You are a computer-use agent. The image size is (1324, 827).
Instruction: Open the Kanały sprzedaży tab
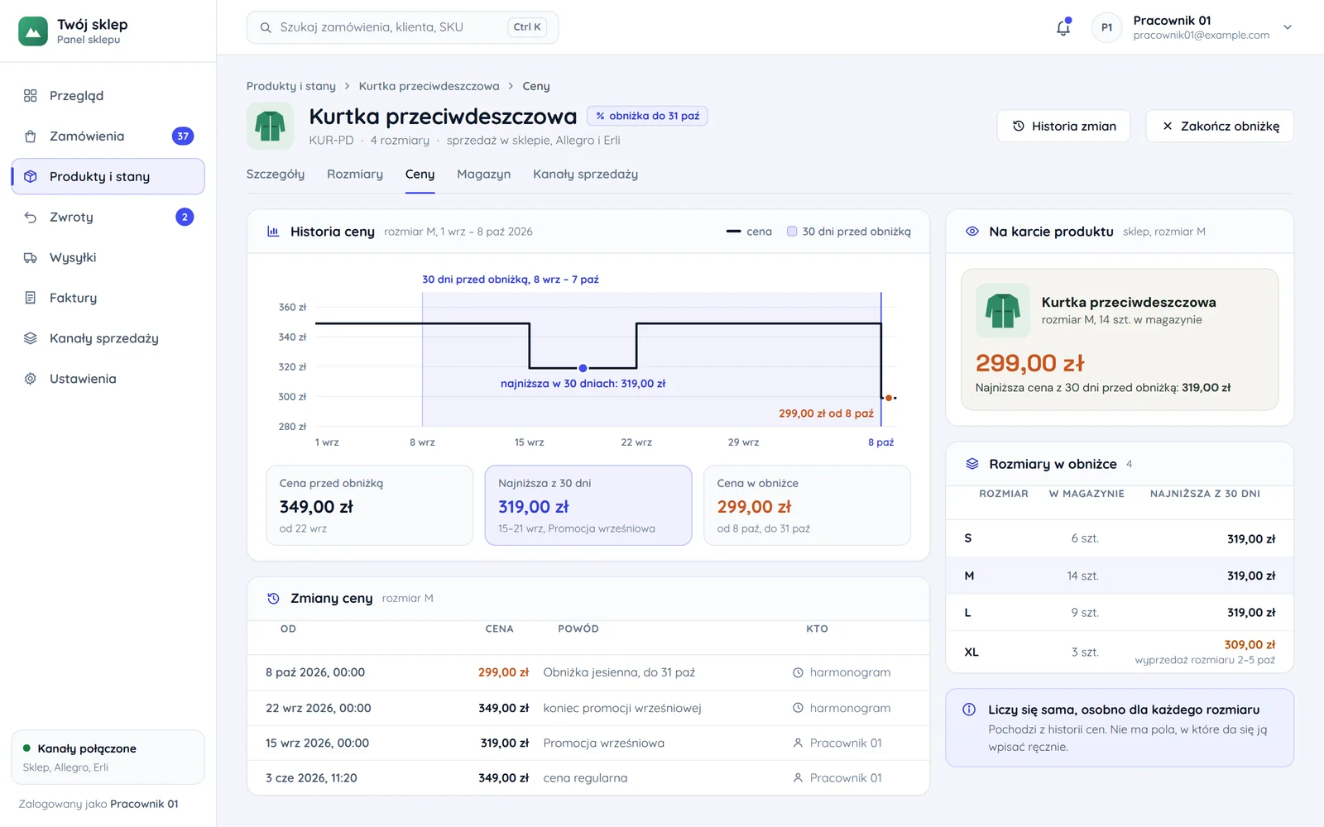pos(585,174)
